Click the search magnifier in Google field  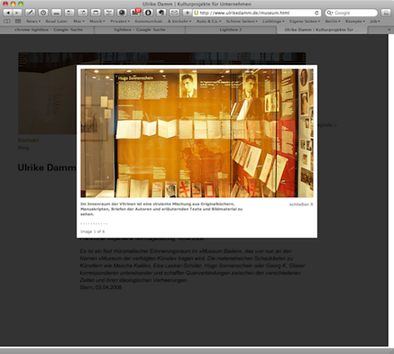coord(329,13)
